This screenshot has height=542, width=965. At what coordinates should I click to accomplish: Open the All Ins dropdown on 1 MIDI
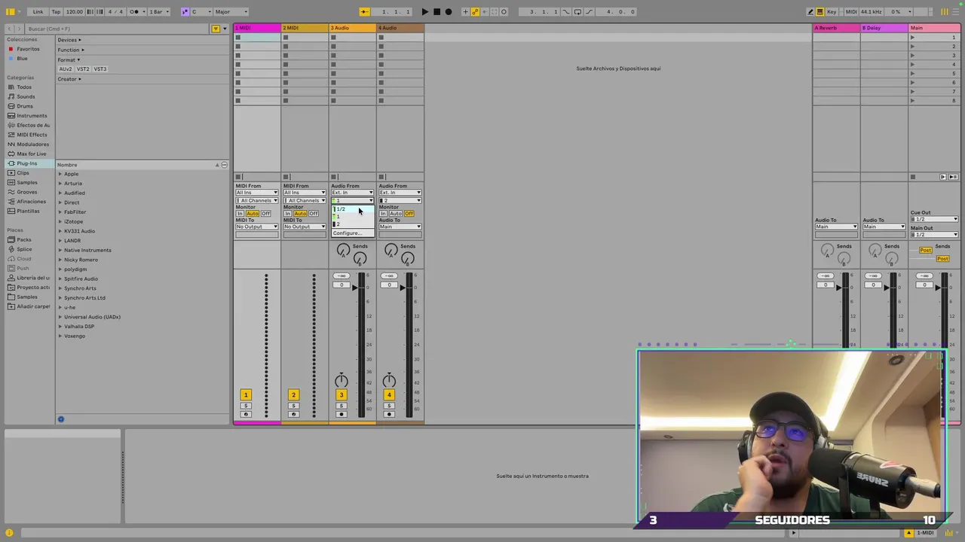(x=257, y=193)
